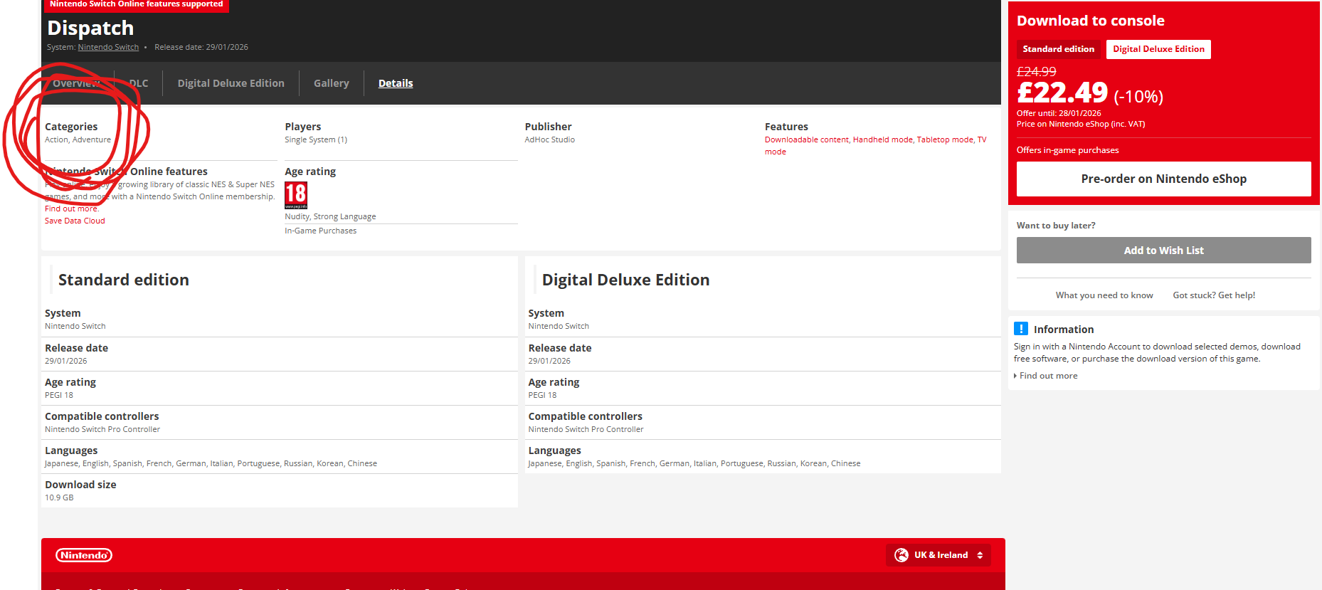Click the Offer until: 28/01/2026 text
Image resolution: width=1322 pixels, height=590 pixels.
[1059, 113]
